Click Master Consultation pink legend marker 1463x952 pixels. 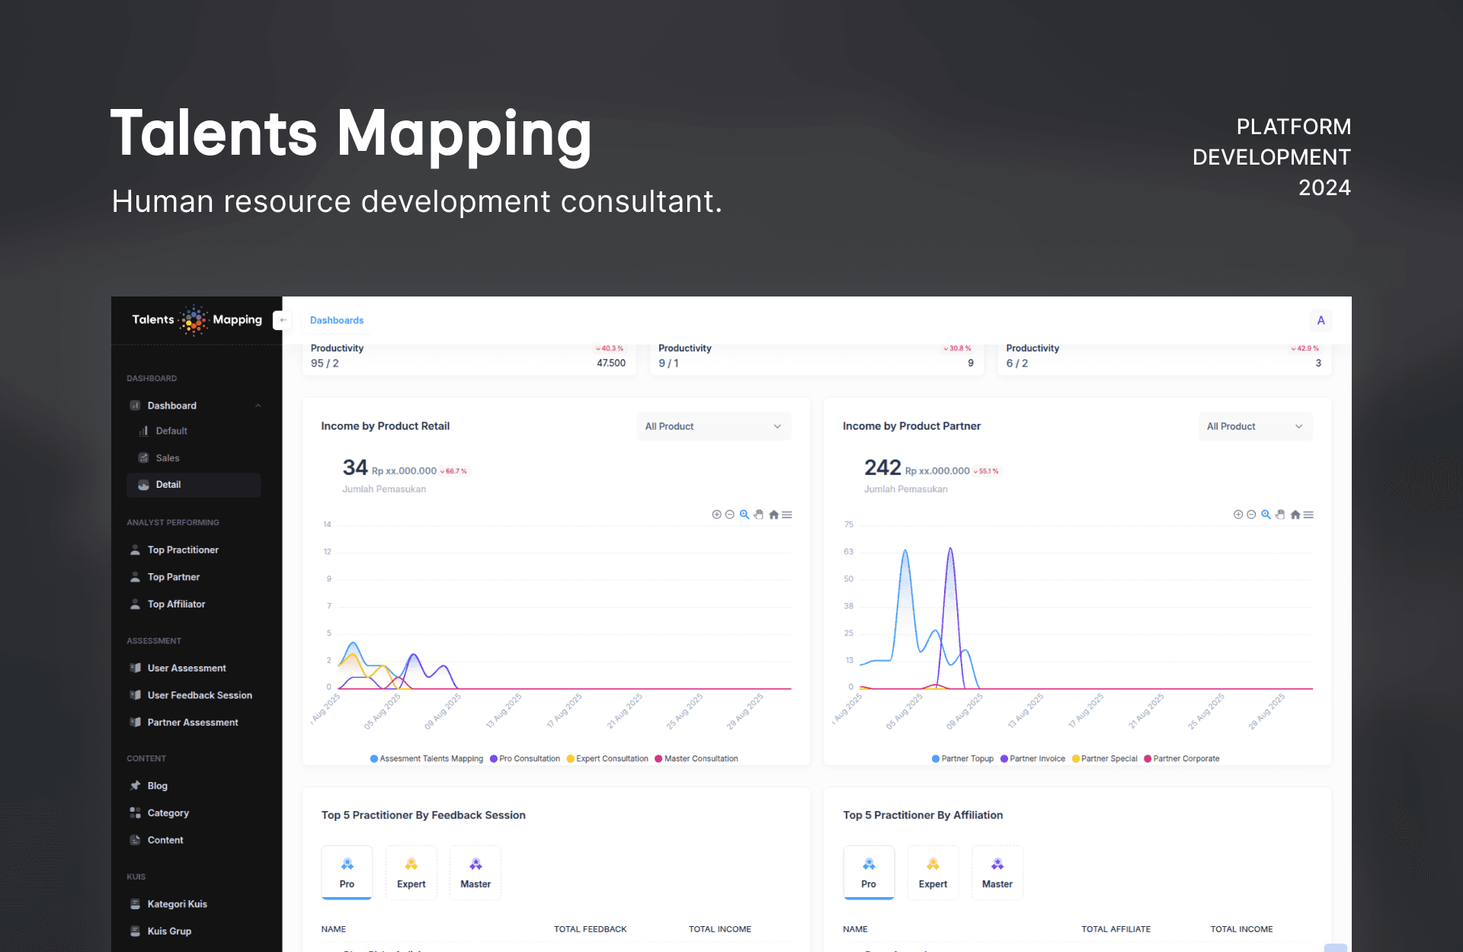658,758
